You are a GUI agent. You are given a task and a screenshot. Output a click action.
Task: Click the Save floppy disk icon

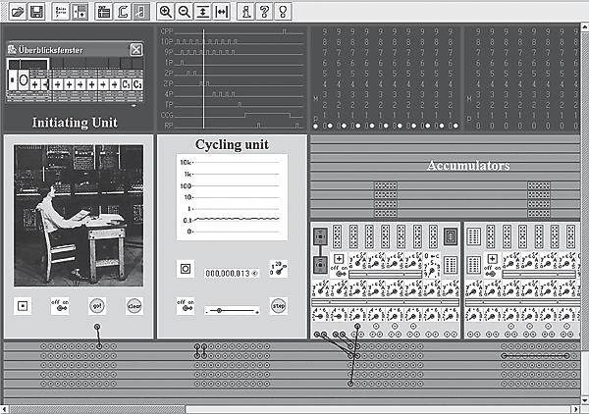(35, 12)
